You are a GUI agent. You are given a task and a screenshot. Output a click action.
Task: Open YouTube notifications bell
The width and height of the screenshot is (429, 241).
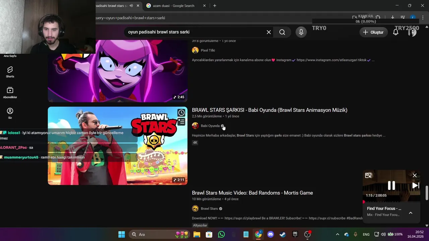coord(396,32)
